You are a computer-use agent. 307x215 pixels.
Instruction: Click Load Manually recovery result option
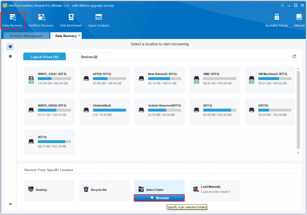click(x=215, y=190)
